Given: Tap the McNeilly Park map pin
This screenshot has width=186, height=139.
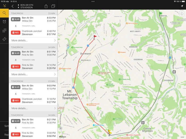Looking at the screenshot, I should (120, 79).
